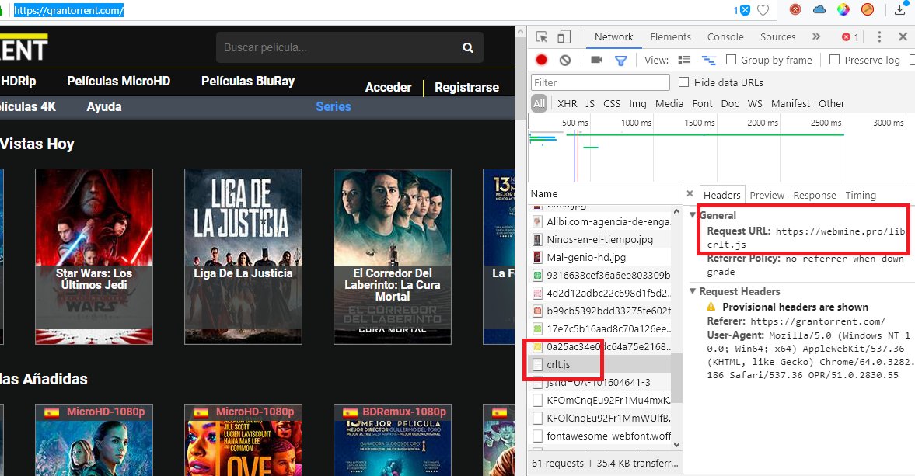Click the Acceder login link

click(x=388, y=88)
